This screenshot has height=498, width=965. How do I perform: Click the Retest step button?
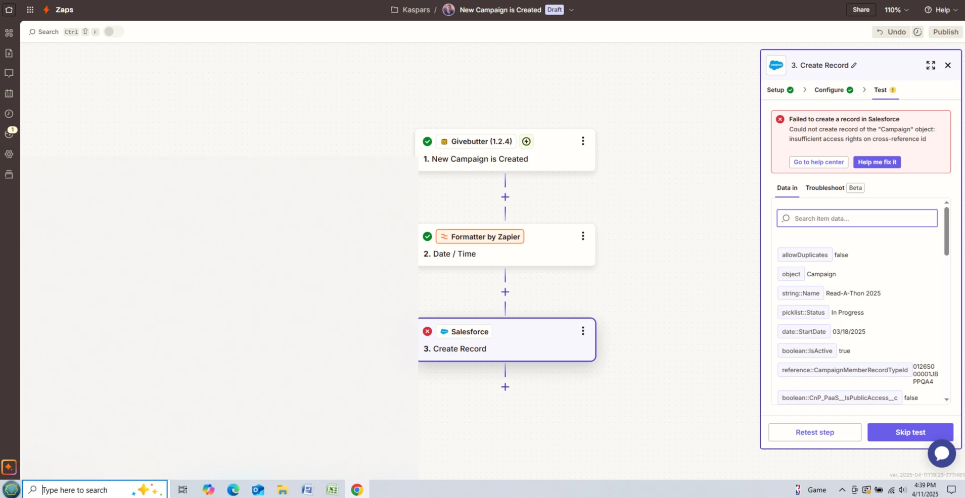pyautogui.click(x=815, y=432)
